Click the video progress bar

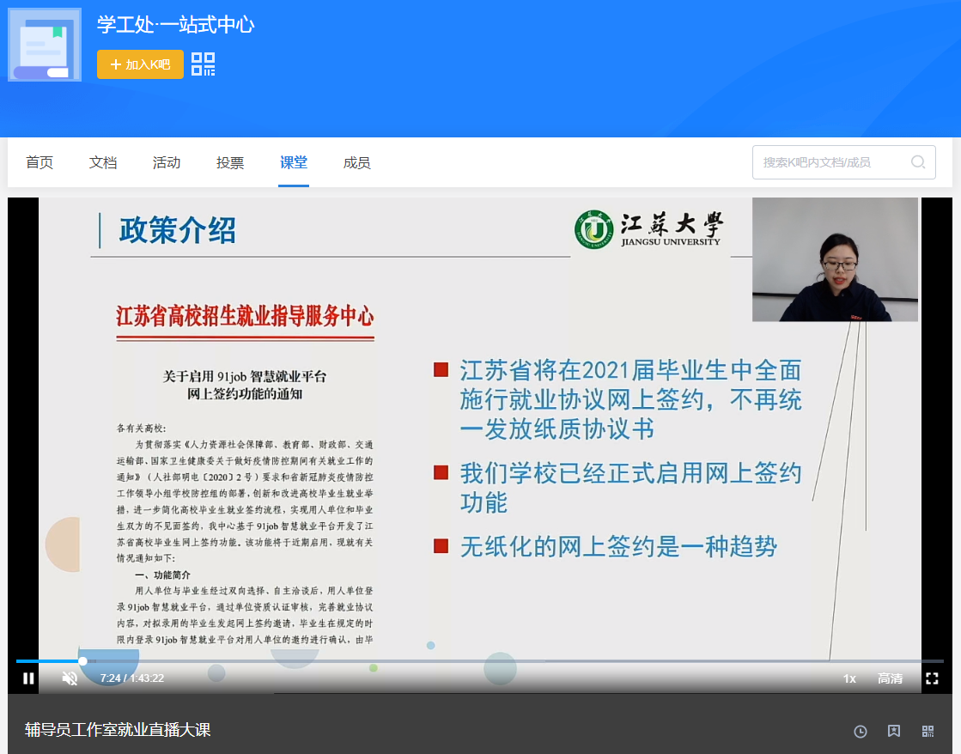pyautogui.click(x=479, y=661)
